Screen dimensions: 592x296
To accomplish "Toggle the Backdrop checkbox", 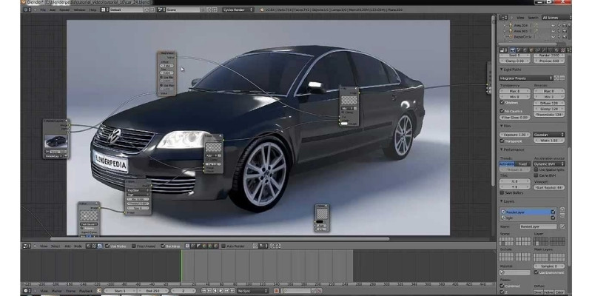I will click(x=163, y=246).
